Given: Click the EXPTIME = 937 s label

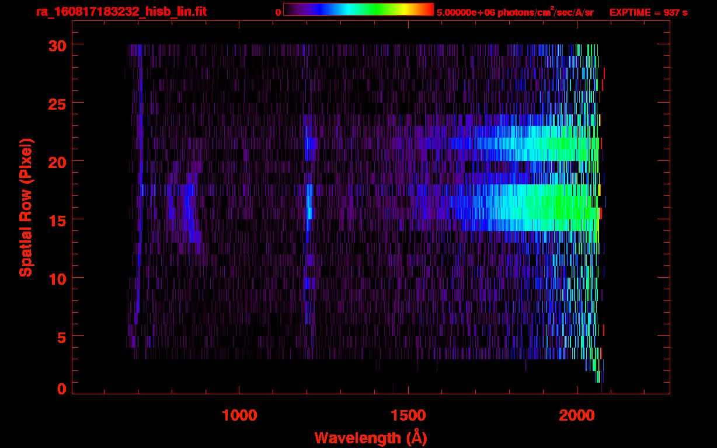Looking at the screenshot, I should [x=648, y=12].
